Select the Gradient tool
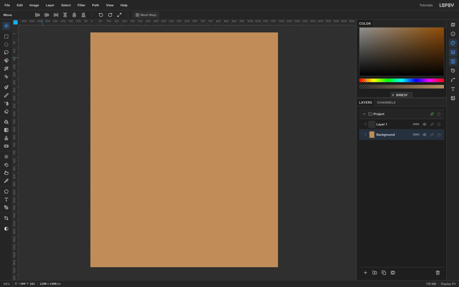Screen dimensions: 459x287 [6, 130]
